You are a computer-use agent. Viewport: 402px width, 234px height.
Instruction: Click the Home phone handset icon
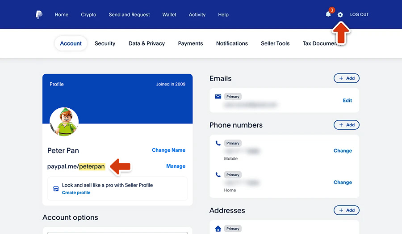pyautogui.click(x=218, y=174)
